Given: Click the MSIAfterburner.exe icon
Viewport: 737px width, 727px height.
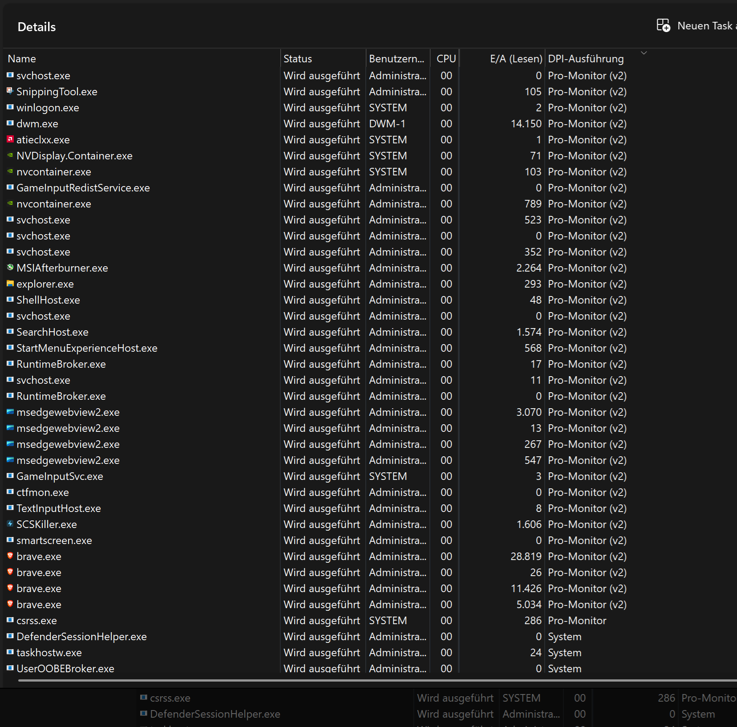Looking at the screenshot, I should tap(10, 268).
